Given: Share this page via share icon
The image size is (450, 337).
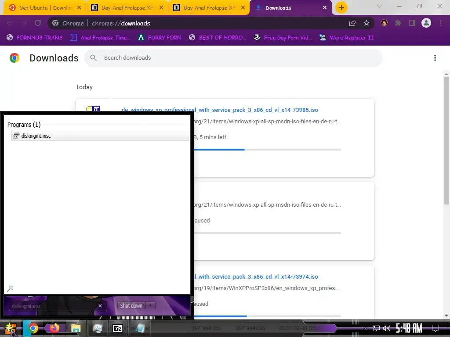Looking at the screenshot, I should point(352,23).
